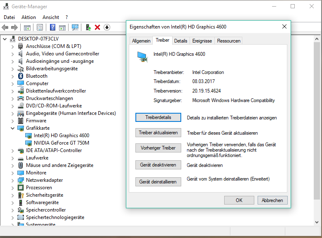Click the Speichercontroller icon

coord(21,210)
